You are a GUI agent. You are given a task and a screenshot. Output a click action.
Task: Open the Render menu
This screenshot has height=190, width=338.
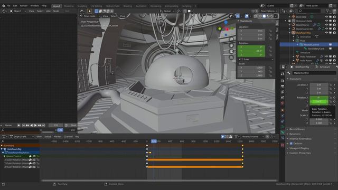[24, 6]
